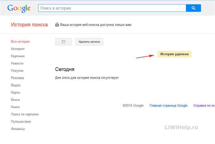
Task: Select 'Картинки' history category
Action: (18, 56)
